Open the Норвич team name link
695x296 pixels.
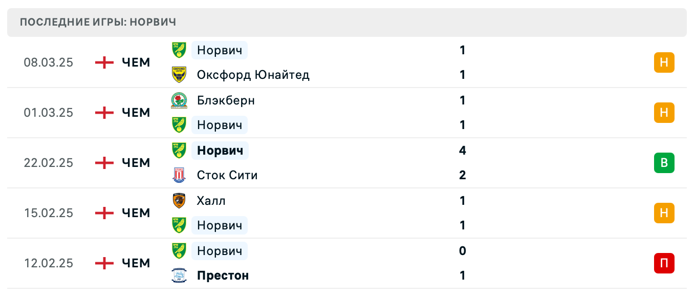[219, 50]
